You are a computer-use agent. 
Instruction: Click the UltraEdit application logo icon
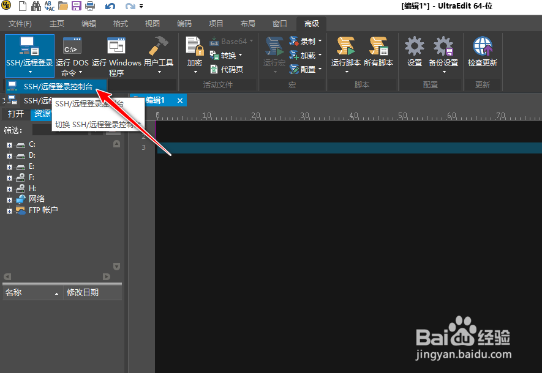coord(6,6)
